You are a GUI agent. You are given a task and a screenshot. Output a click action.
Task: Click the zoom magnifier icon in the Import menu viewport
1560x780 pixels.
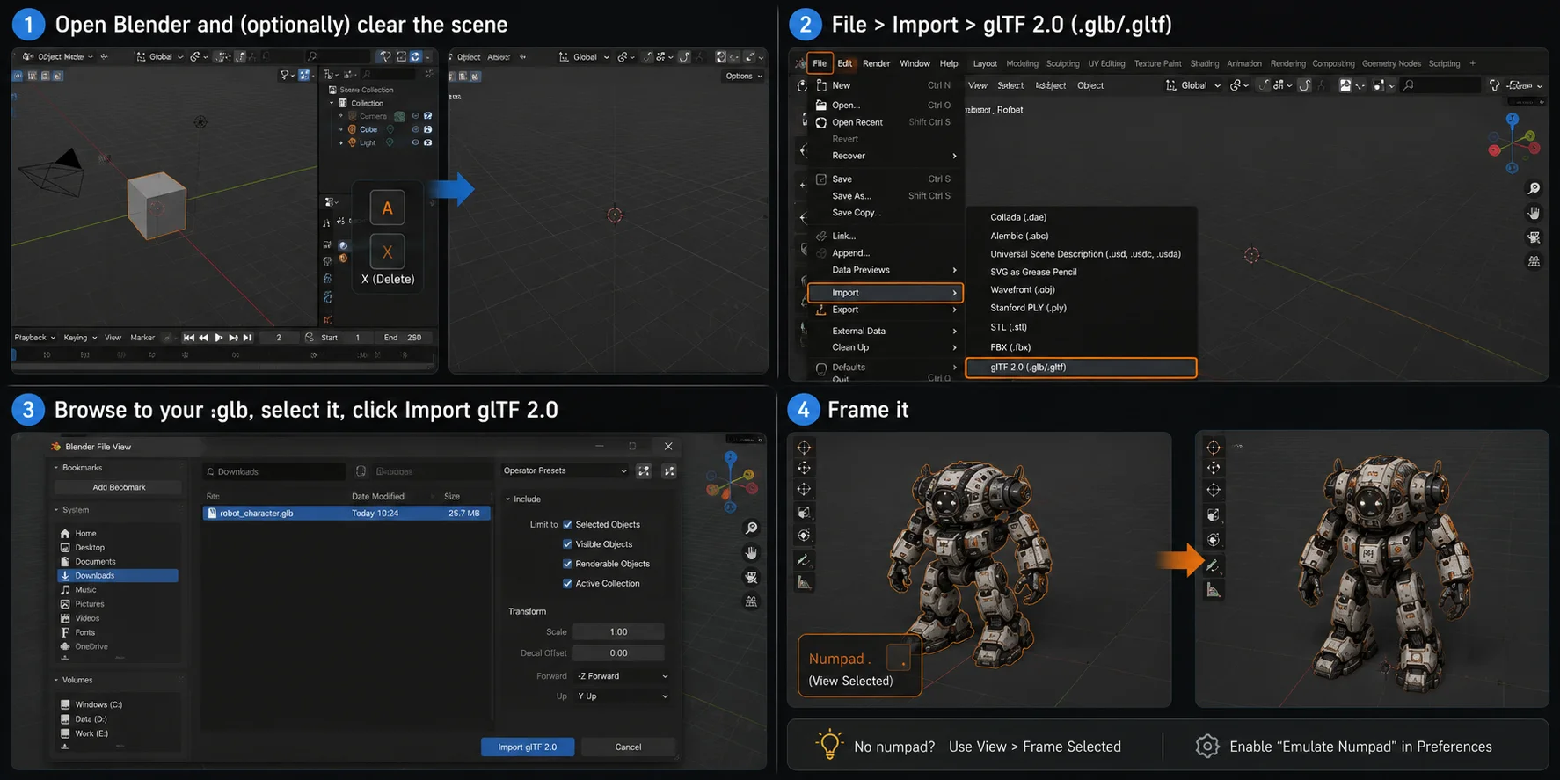1534,189
